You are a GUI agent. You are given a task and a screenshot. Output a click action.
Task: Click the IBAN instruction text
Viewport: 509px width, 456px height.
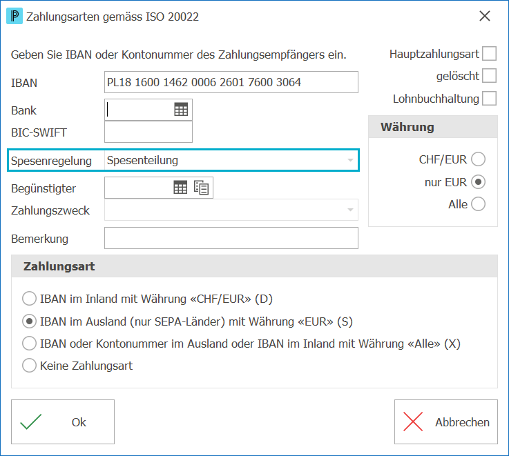179,54
